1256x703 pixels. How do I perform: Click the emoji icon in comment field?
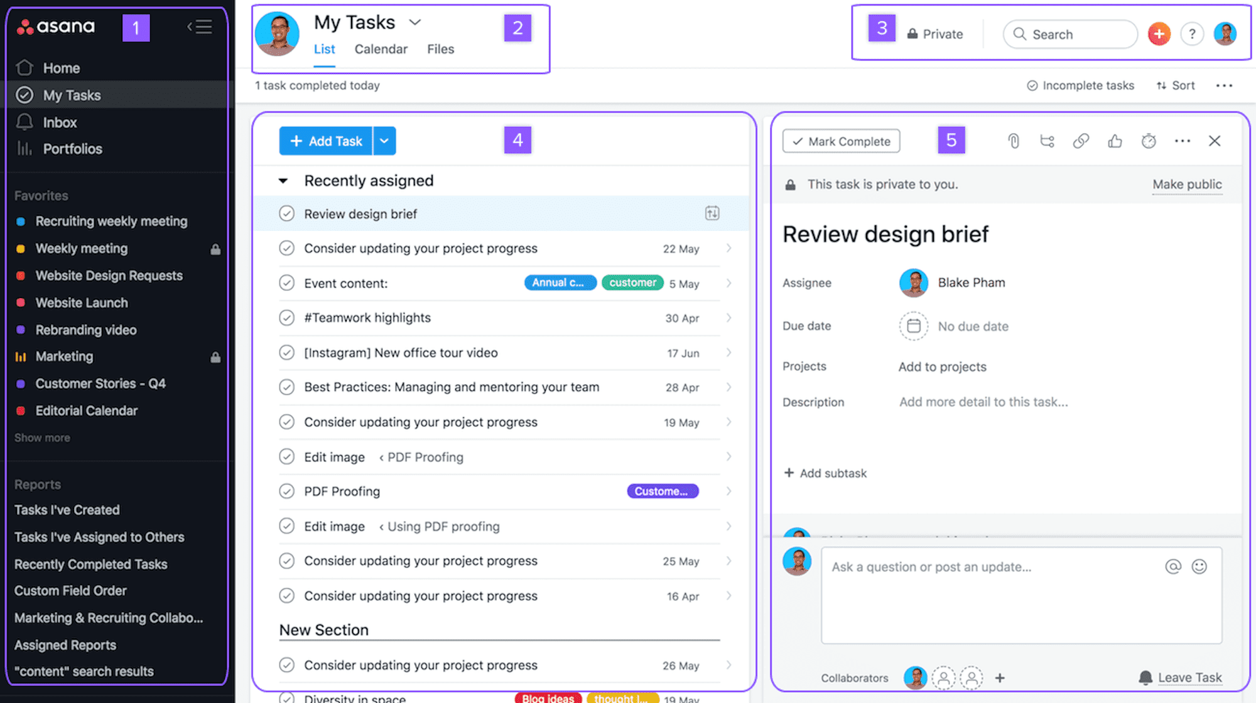(1200, 567)
